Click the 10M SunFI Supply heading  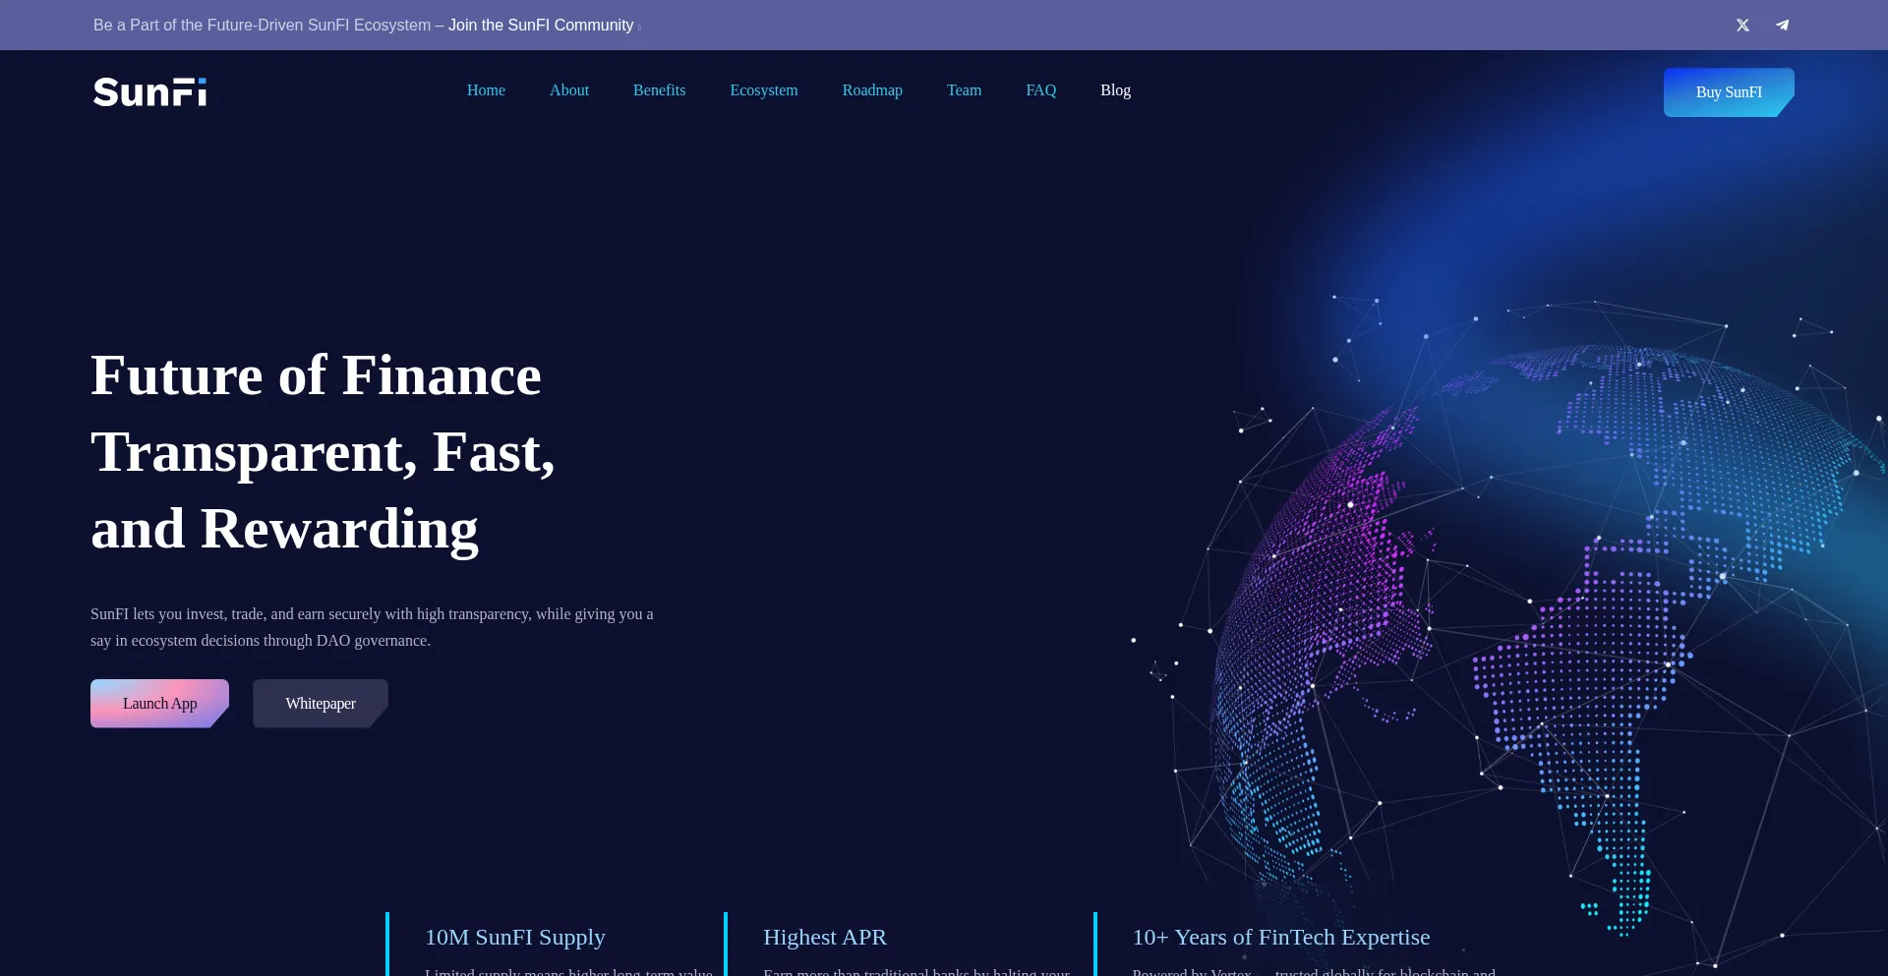(x=514, y=938)
